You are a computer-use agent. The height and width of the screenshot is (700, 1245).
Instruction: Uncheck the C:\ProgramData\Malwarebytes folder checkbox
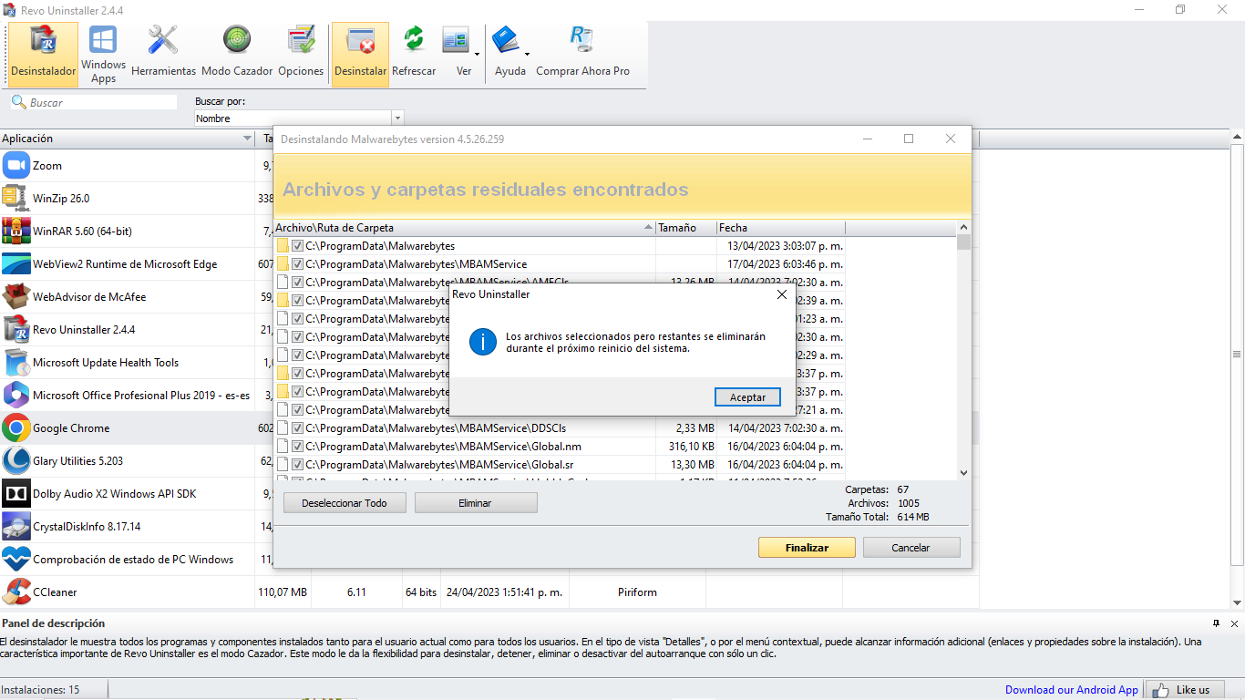[x=297, y=246]
